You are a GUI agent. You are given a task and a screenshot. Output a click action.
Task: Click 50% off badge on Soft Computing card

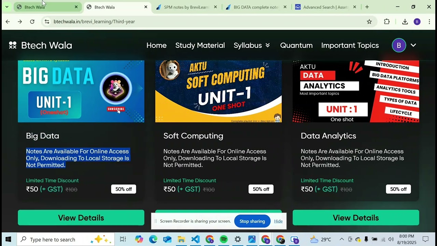[261, 189]
